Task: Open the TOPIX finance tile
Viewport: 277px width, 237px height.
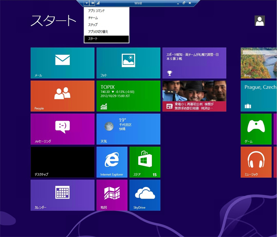Action: [x=128, y=96]
